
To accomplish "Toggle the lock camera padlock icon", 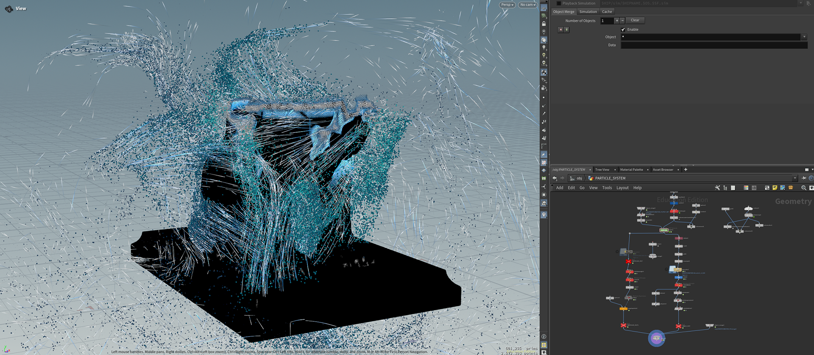I will pos(544,24).
